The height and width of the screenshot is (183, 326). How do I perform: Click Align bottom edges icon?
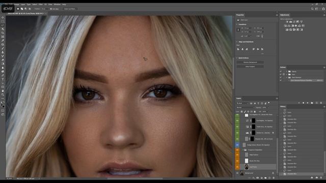[x=262, y=49]
